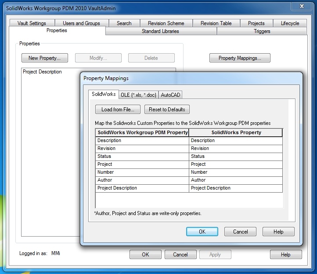The image size is (317, 274).
Task: Click the disabled Apply button
Action: click(x=215, y=254)
